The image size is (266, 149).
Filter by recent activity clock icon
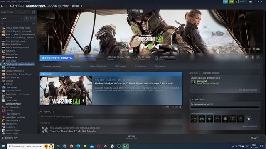30,18
